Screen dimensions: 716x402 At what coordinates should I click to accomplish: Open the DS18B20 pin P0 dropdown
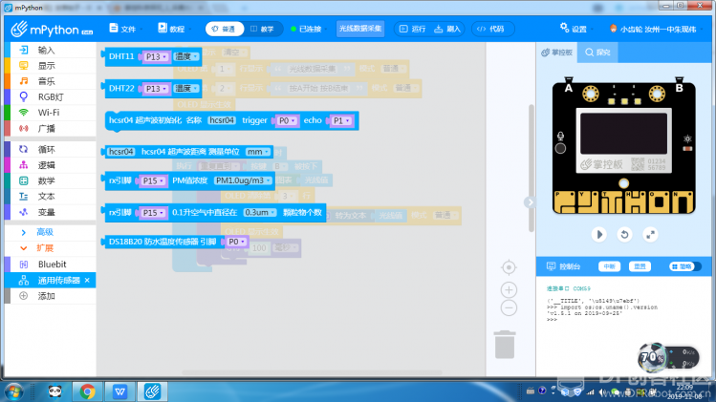click(x=236, y=242)
